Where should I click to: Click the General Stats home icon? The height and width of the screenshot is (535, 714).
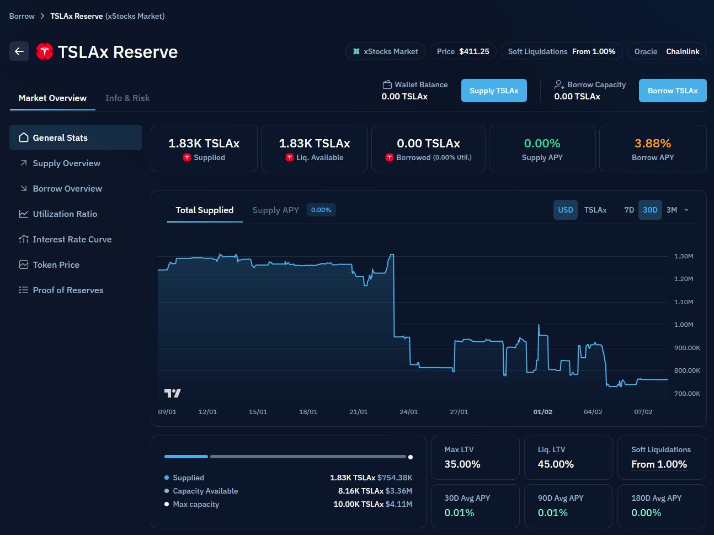(x=24, y=137)
